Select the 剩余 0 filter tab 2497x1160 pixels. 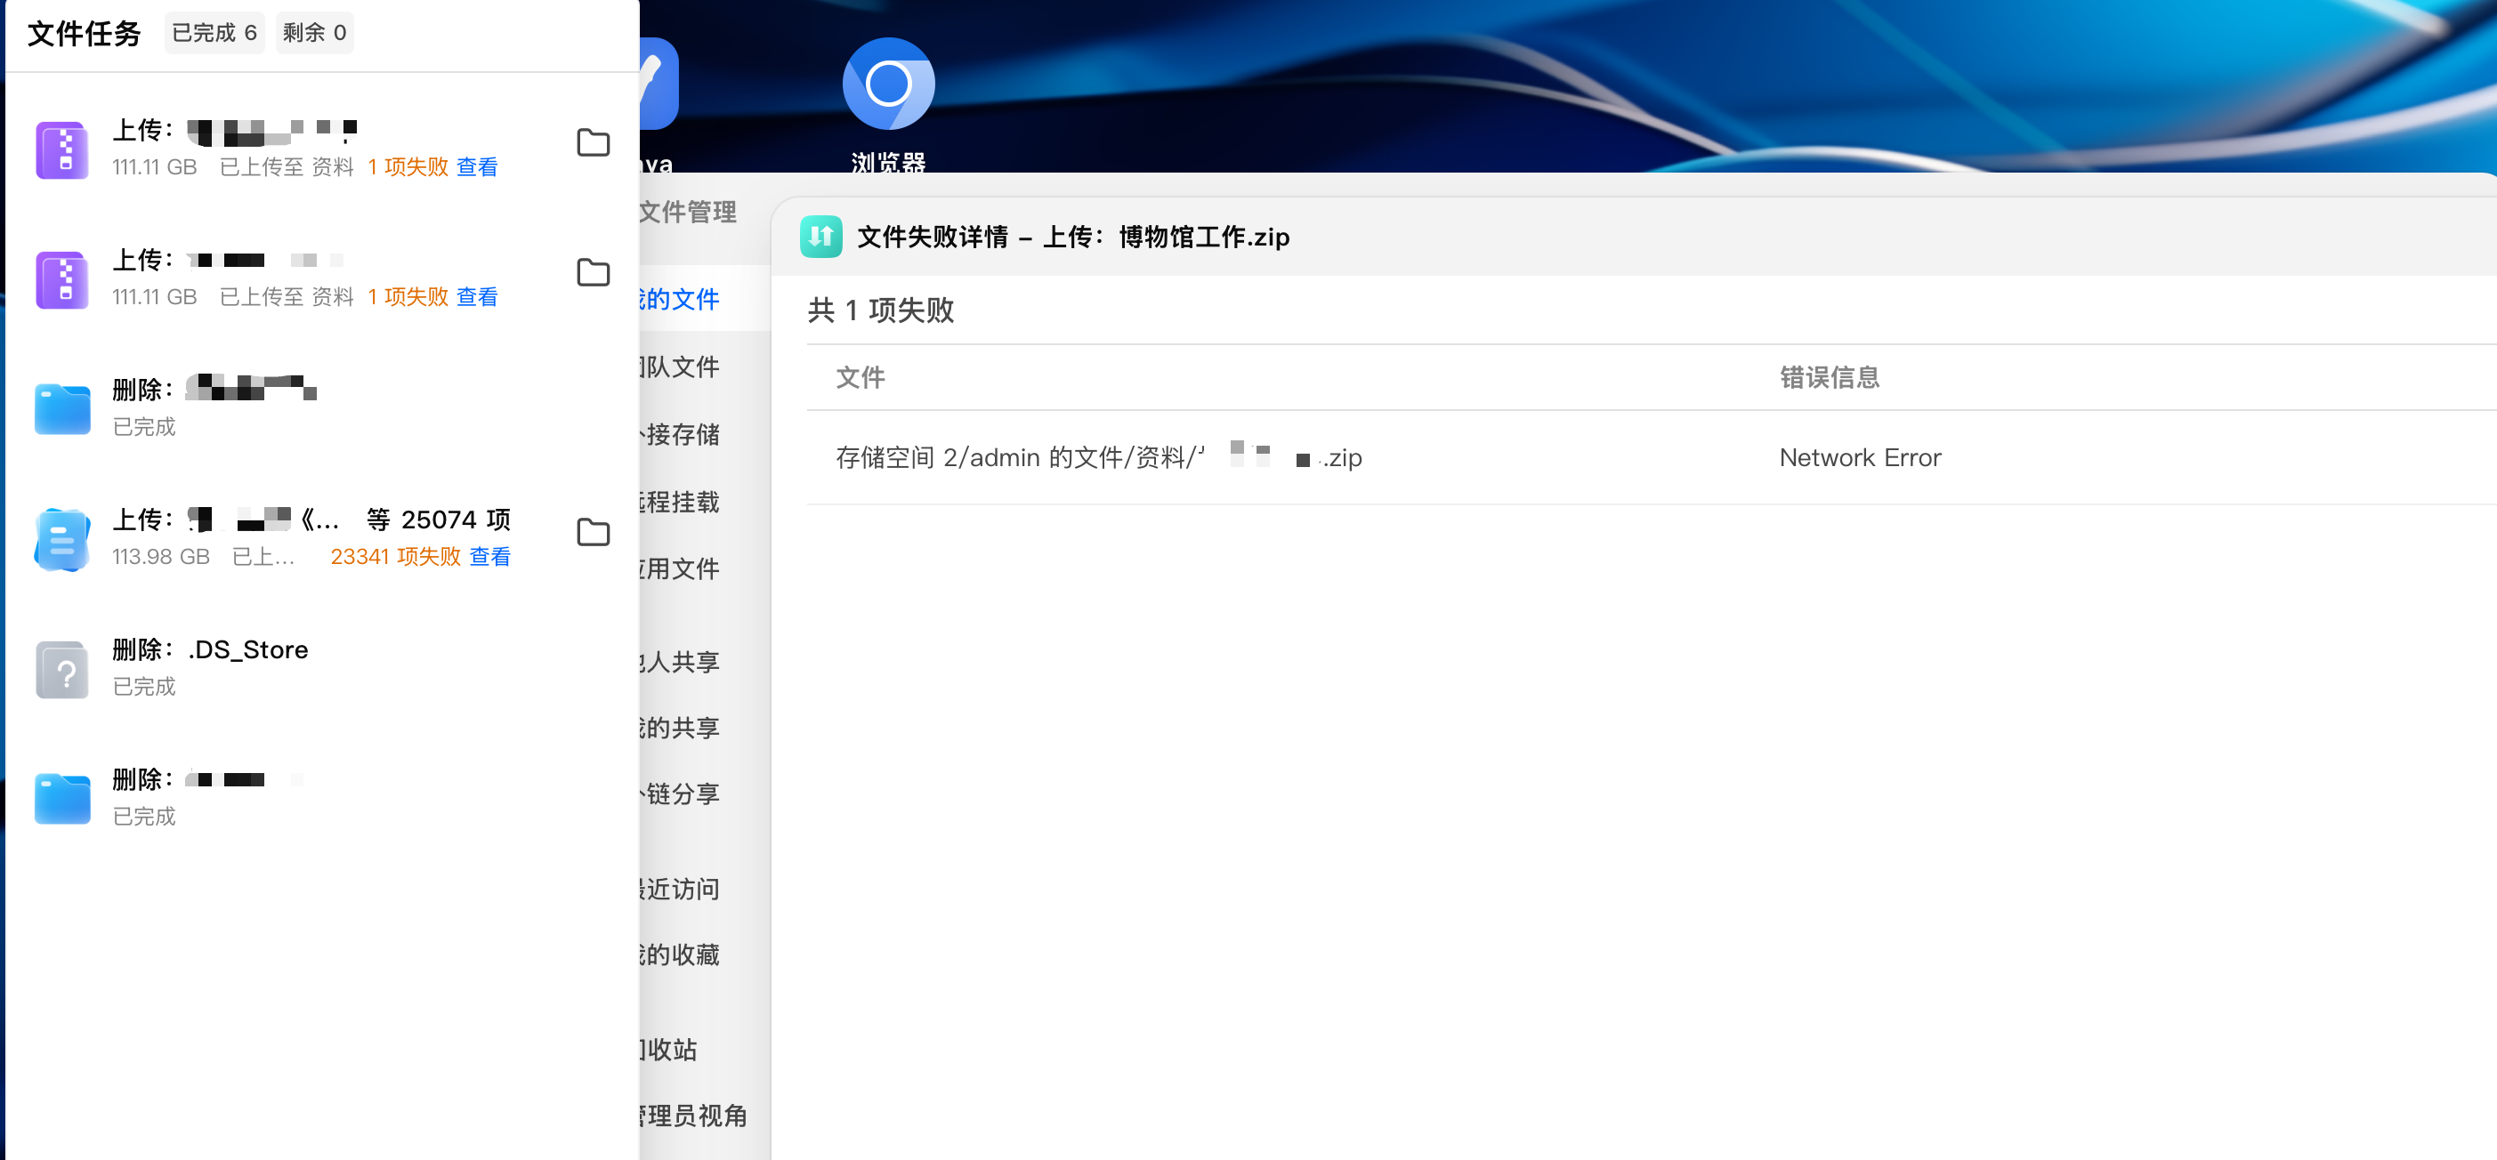(314, 33)
